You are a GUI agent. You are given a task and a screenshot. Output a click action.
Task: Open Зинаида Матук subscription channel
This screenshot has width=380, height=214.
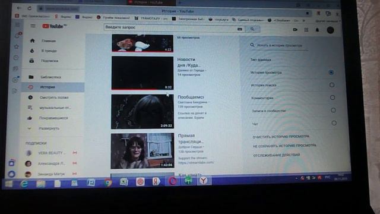51,174
